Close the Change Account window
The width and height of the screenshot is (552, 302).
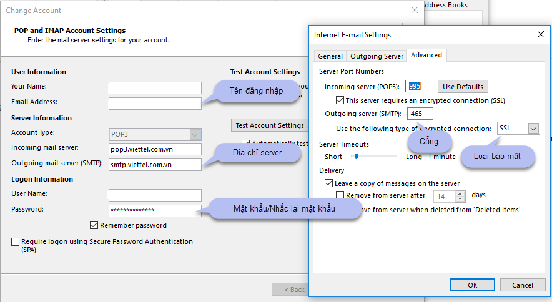pos(414,11)
